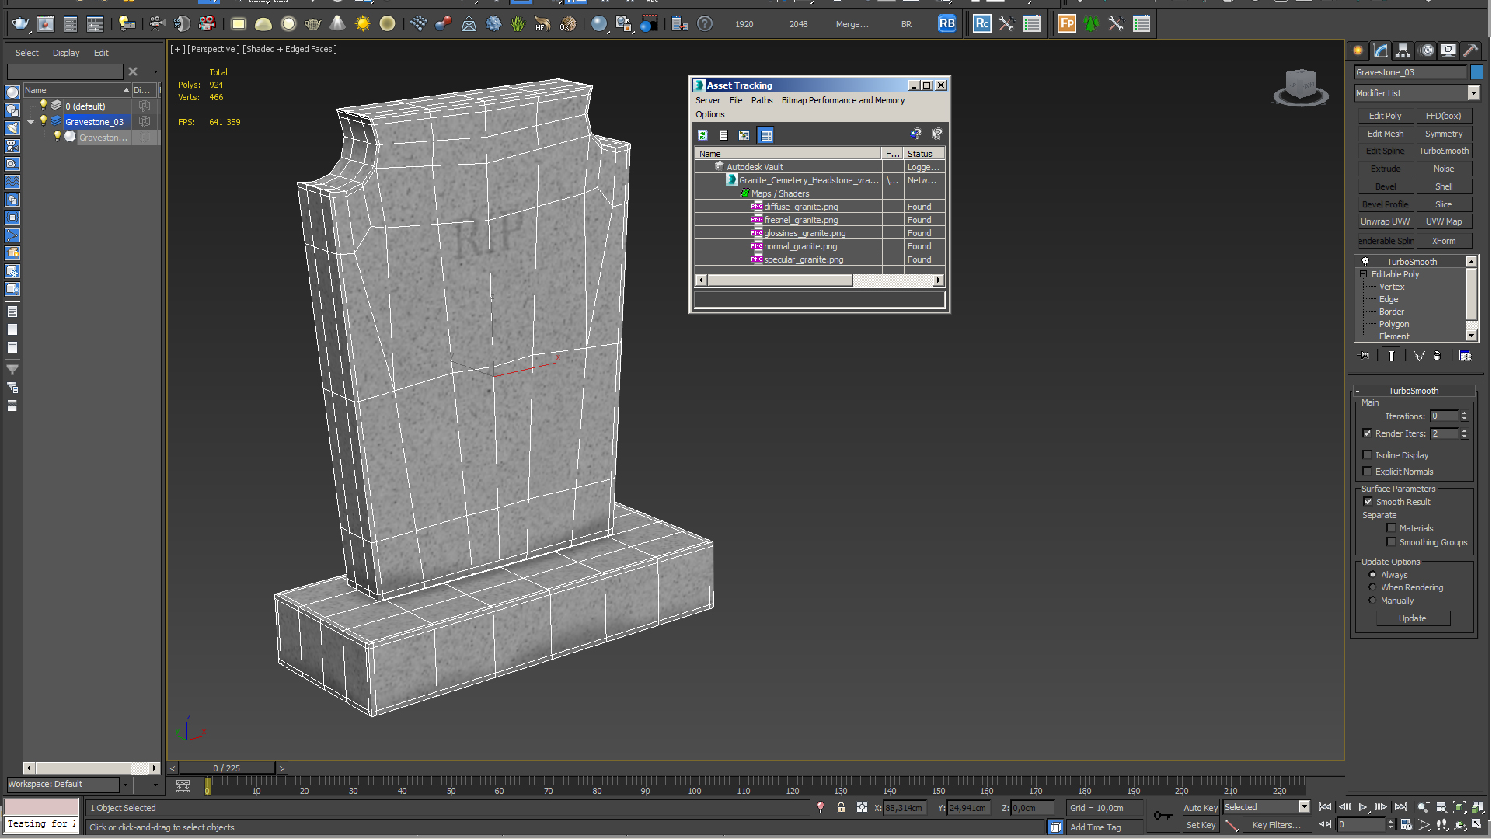Open the Utilities hammer panel tab
Viewport: 1492px width, 839px height.
click(x=1470, y=50)
